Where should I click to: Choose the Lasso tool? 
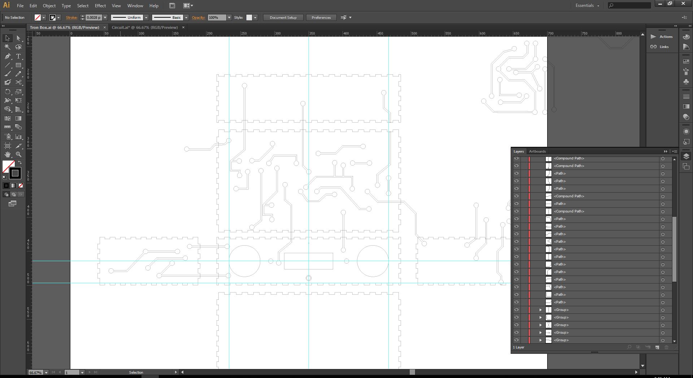point(18,47)
